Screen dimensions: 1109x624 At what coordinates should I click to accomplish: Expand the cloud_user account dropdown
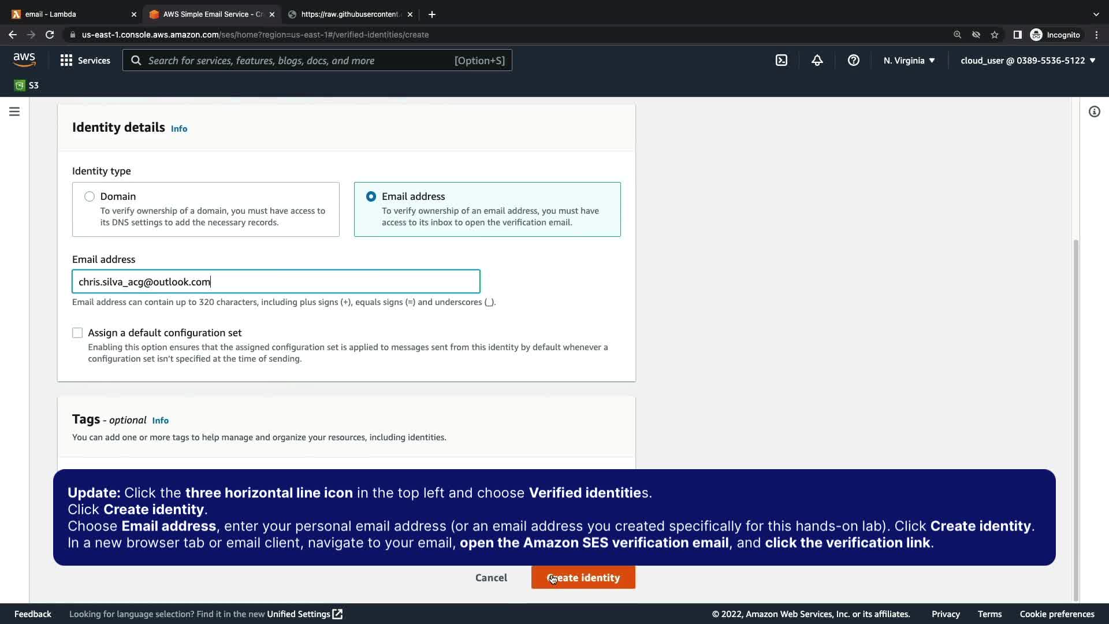(x=1028, y=60)
